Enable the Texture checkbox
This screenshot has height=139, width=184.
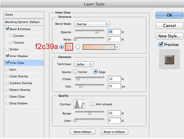(x=11, y=42)
